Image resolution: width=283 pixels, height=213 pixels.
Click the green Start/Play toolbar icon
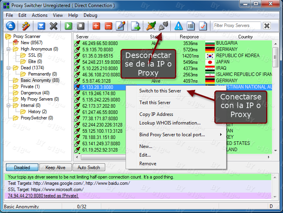[x=69, y=26]
